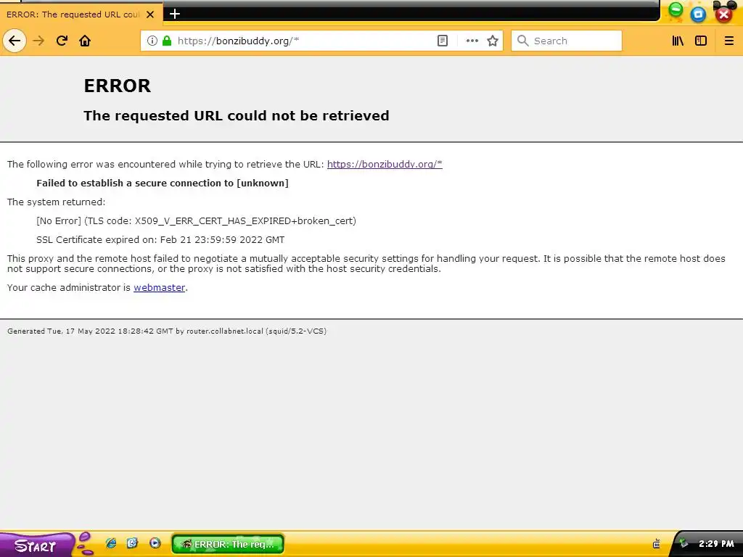The height and width of the screenshot is (557, 743).
Task: Click the second quick launch icon
Action: (x=132, y=543)
